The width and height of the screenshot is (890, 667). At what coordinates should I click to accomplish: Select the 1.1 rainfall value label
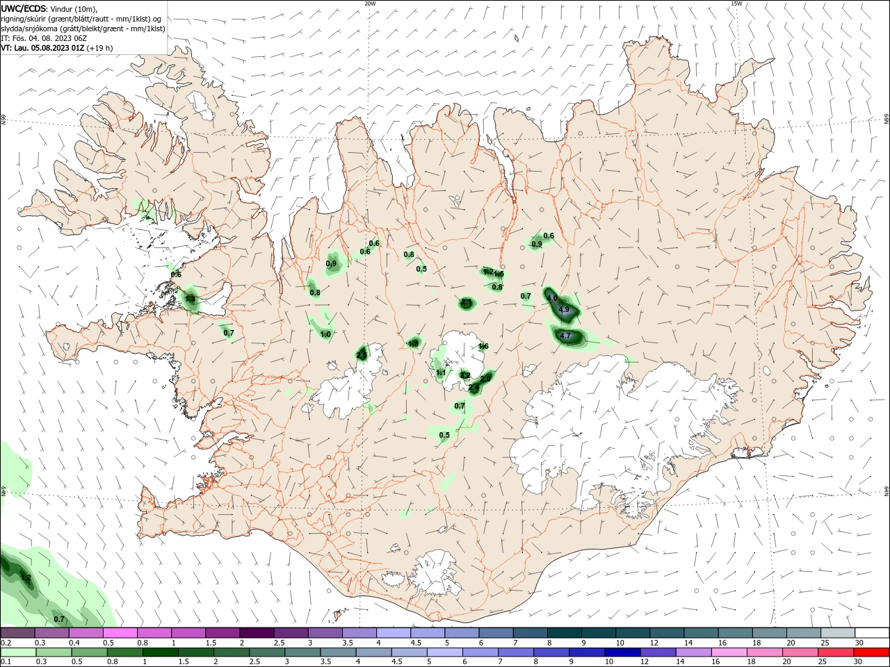click(x=441, y=373)
